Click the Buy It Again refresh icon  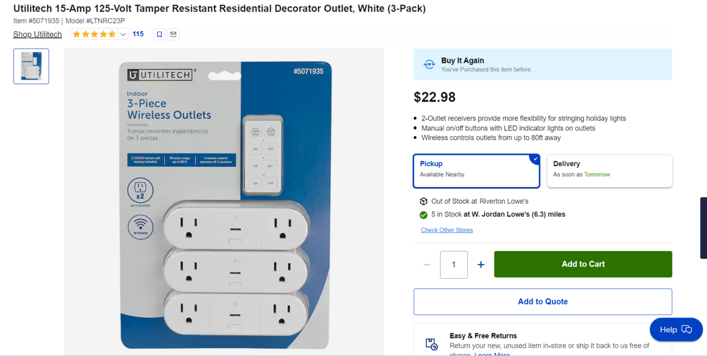pos(429,64)
